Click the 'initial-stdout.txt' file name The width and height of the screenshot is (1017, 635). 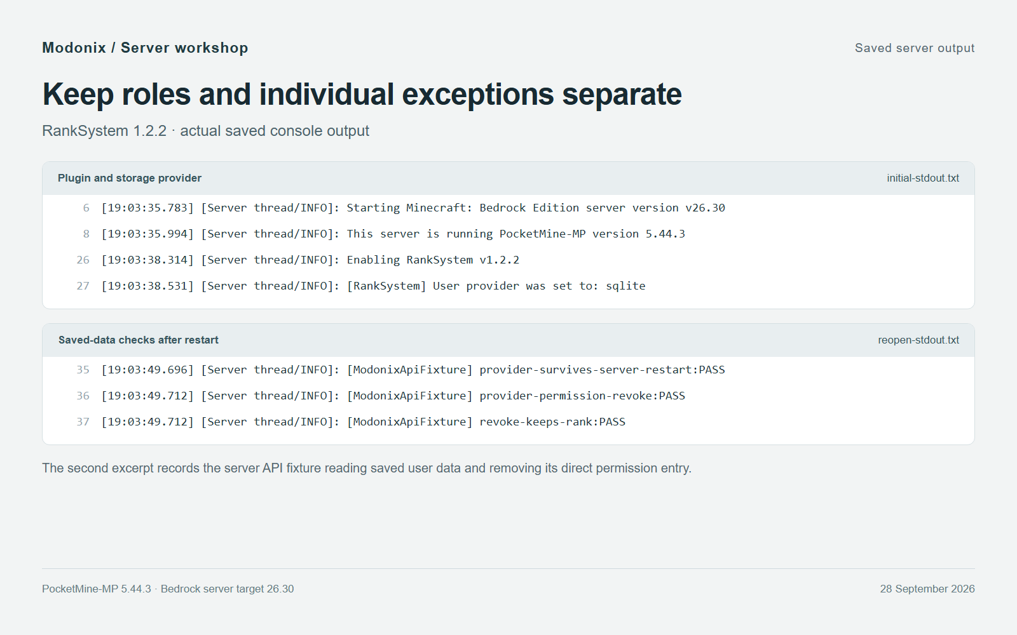[923, 178]
